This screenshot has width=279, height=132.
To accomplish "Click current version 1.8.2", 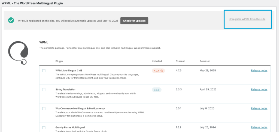I will [178, 127].
